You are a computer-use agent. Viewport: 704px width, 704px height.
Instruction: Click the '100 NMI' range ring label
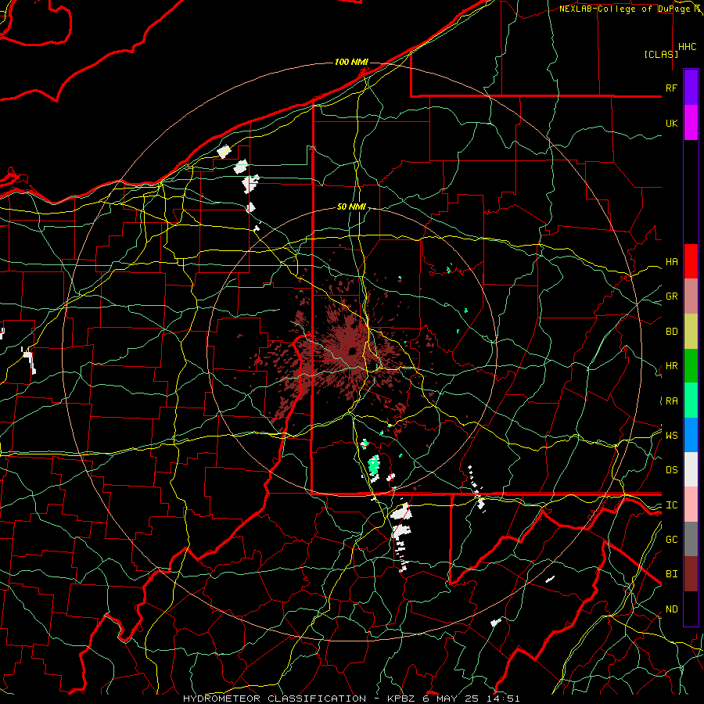click(351, 62)
